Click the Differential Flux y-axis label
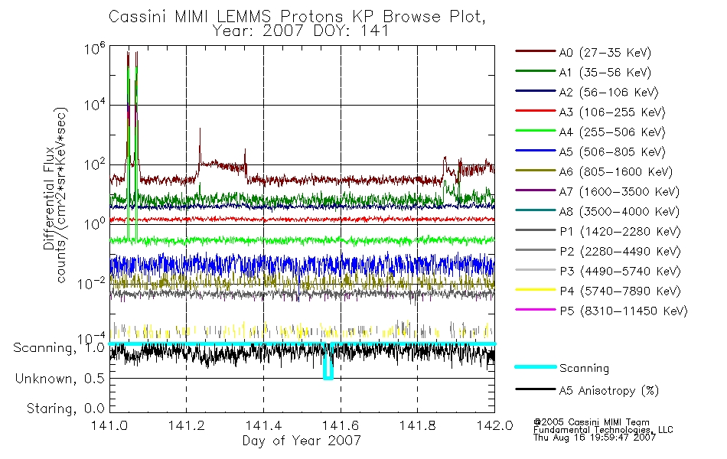Viewport: 727px width, 459px height. click(x=49, y=198)
